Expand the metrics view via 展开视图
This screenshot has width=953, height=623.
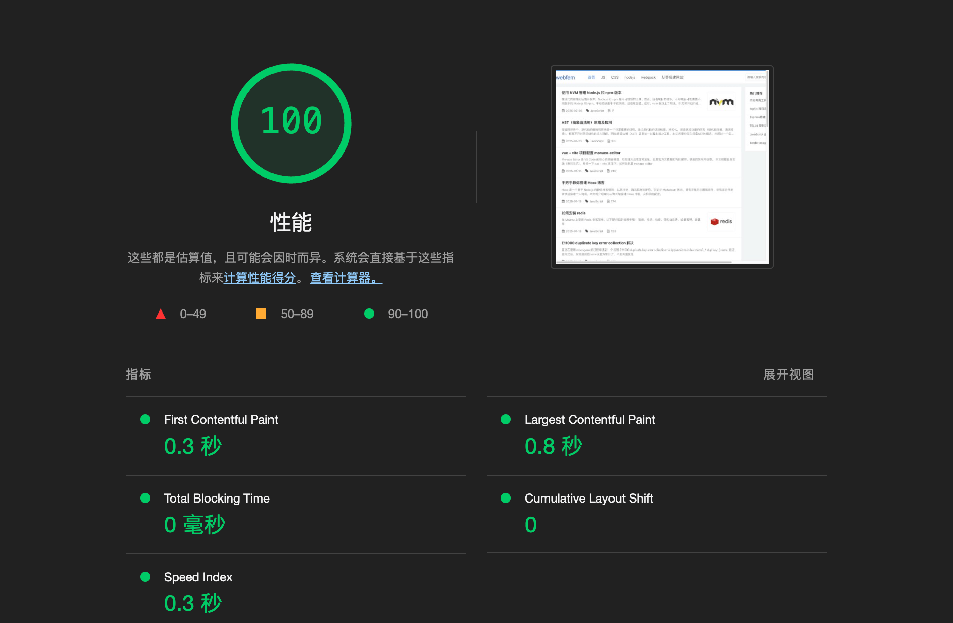click(x=788, y=375)
